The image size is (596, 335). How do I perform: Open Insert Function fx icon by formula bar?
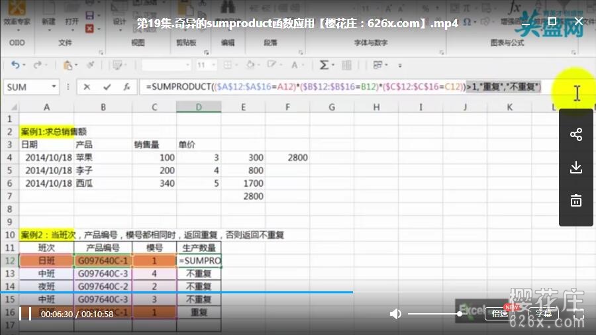[x=126, y=87]
